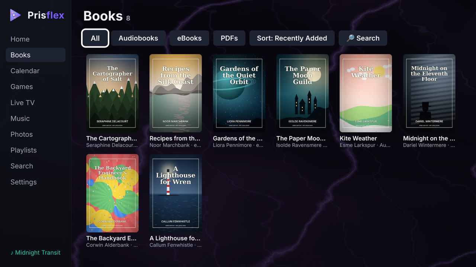476x267 pixels.
Task: Click the Dariel Wintermere author line
Action: [x=429, y=145]
